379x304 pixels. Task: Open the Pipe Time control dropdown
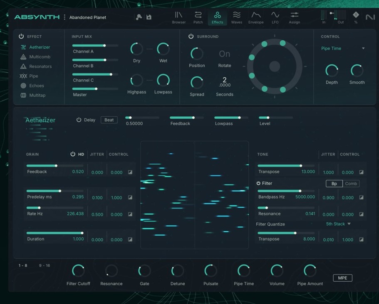[343, 49]
